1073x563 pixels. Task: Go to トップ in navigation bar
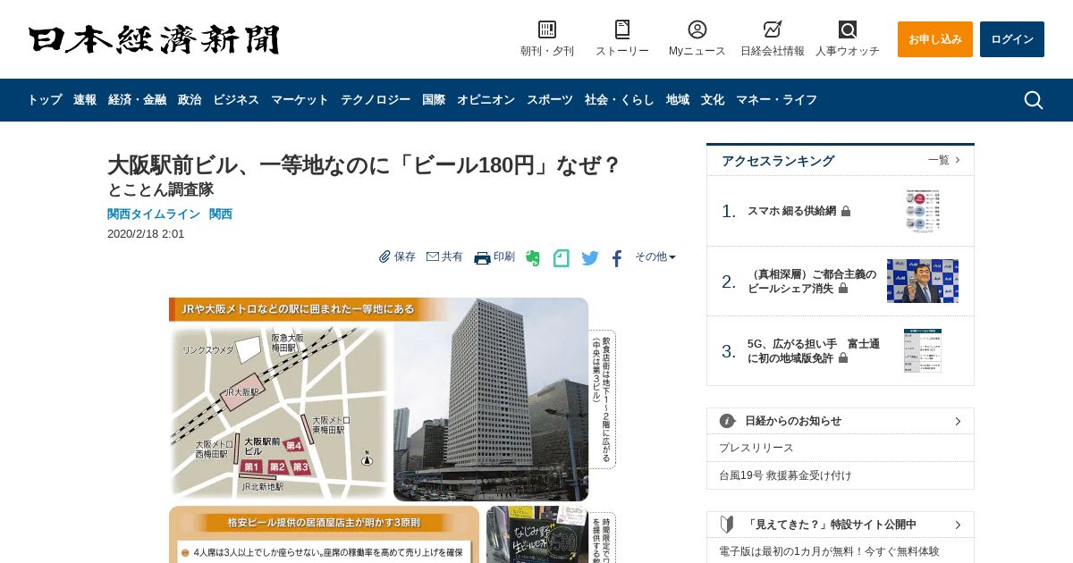pos(45,100)
